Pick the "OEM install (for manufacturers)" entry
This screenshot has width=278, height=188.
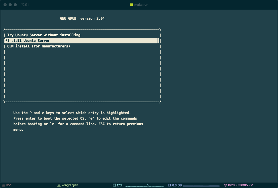pos(38,46)
